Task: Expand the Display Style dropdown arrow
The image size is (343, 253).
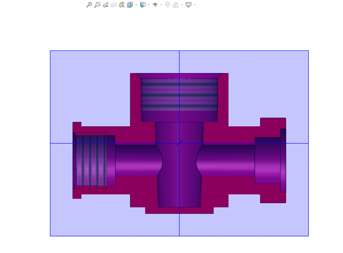Action: pyautogui.click(x=149, y=5)
